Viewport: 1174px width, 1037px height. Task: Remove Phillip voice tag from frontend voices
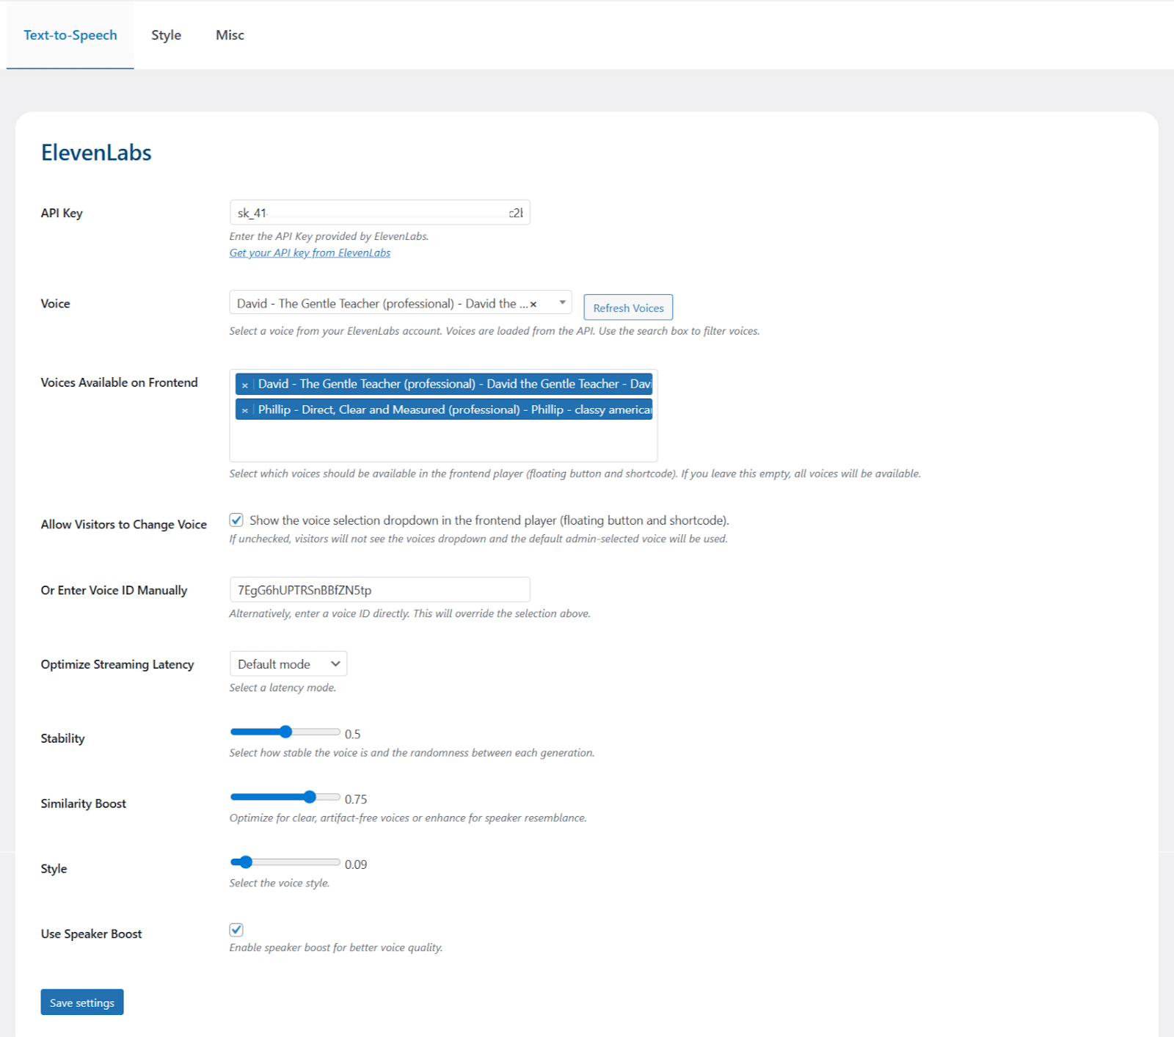tap(245, 410)
